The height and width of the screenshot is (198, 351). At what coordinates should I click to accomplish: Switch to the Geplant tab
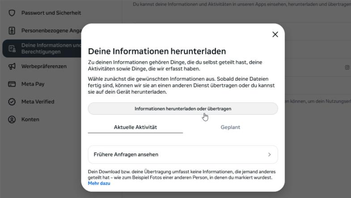pyautogui.click(x=230, y=127)
